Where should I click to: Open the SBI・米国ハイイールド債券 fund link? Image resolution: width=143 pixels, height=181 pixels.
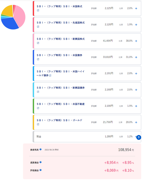pos(60,73)
